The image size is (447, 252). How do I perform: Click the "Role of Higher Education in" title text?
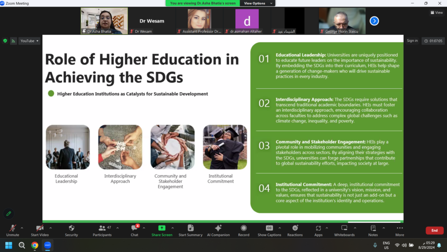142,59
